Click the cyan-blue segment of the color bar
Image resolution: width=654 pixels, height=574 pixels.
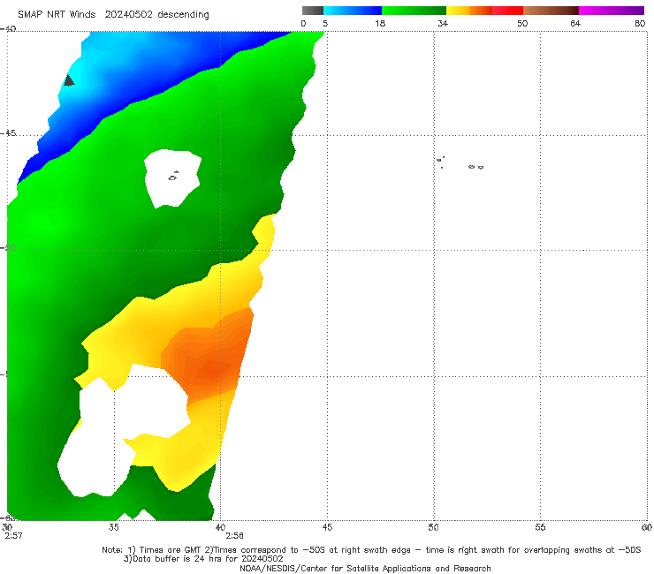[x=353, y=11]
